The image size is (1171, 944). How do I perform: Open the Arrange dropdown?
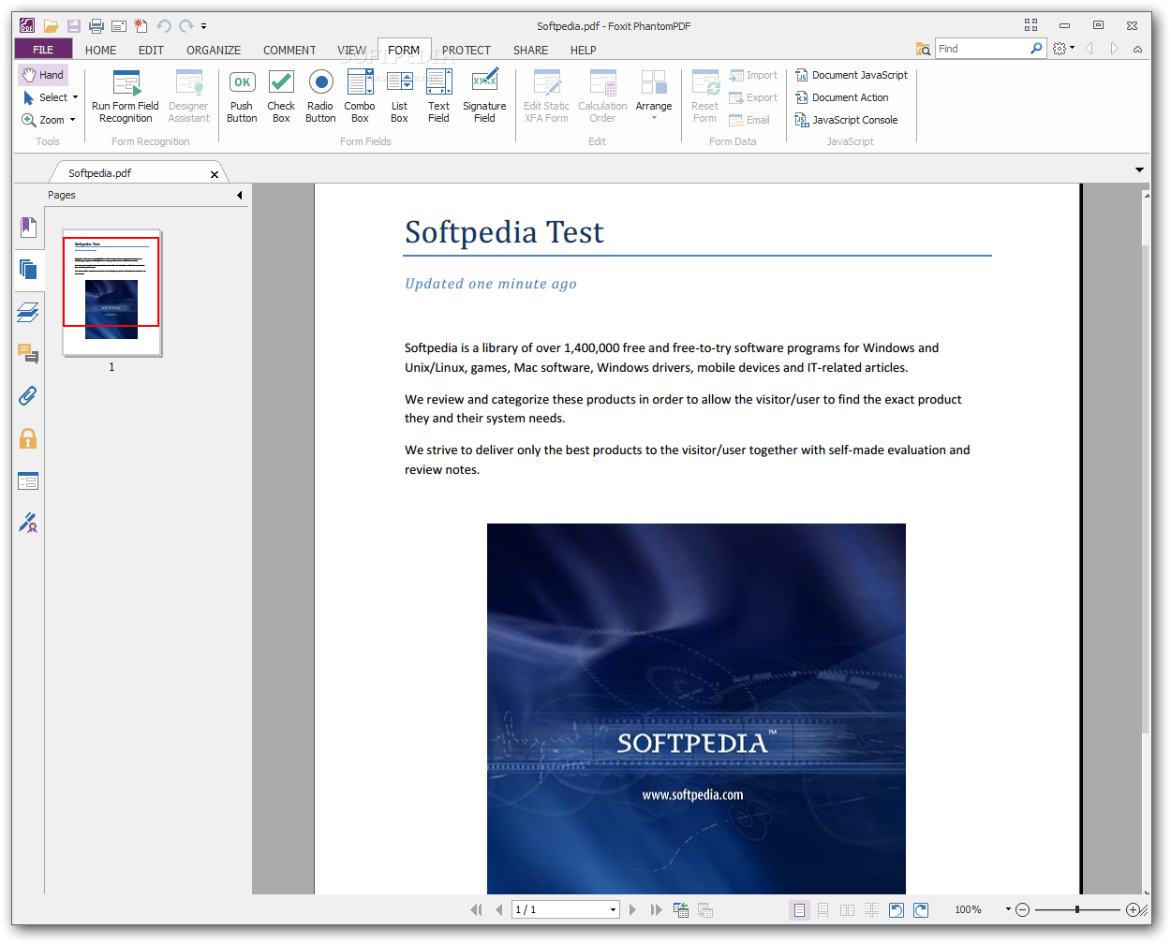(x=654, y=96)
